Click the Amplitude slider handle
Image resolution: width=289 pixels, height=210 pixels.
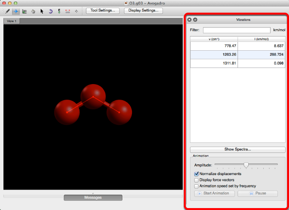point(246,165)
